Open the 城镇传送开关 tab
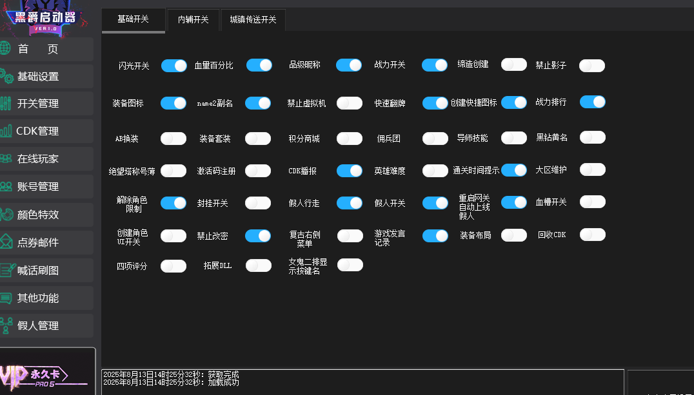Viewport: 694px width, 395px height. (253, 19)
